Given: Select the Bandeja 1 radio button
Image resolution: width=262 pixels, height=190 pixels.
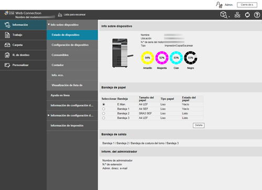Looking at the screenshot, I should pyautogui.click(x=104, y=109).
